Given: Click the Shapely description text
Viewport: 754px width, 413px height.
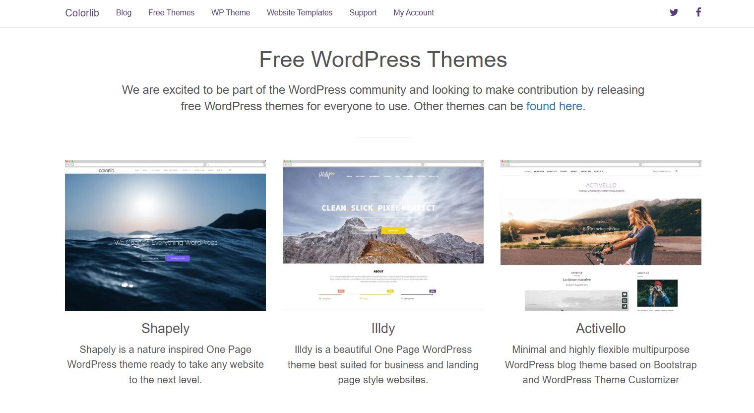Looking at the screenshot, I should (165, 365).
